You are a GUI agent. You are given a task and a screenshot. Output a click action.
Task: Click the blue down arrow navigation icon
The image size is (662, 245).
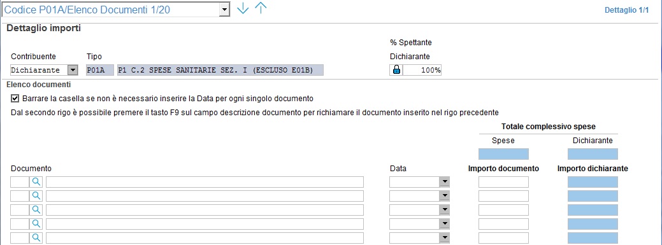click(x=243, y=8)
